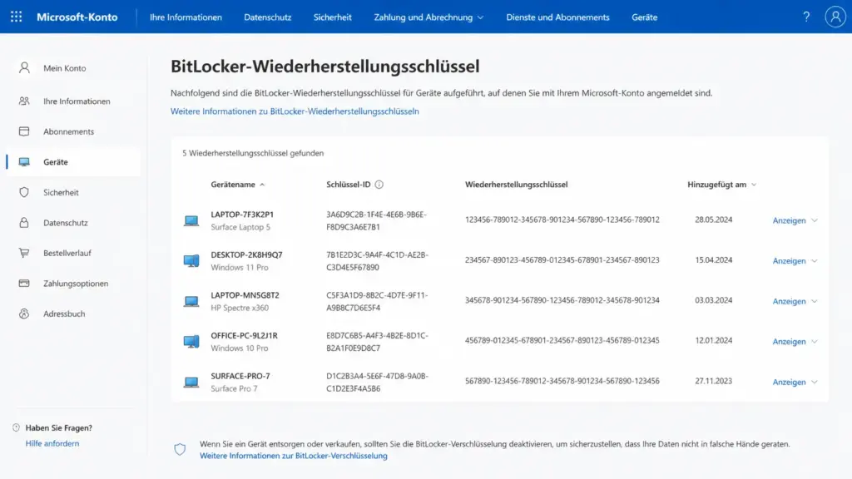Expand the SURFACE-PRO-7 row chevron

point(815,382)
